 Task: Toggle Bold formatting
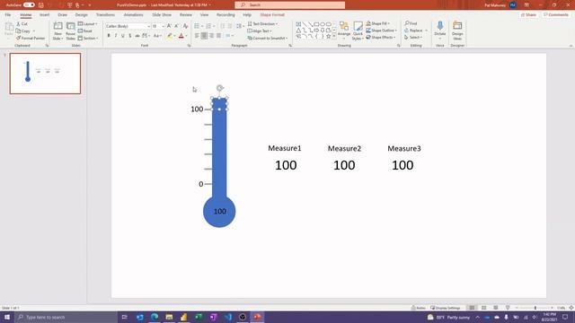coord(109,36)
